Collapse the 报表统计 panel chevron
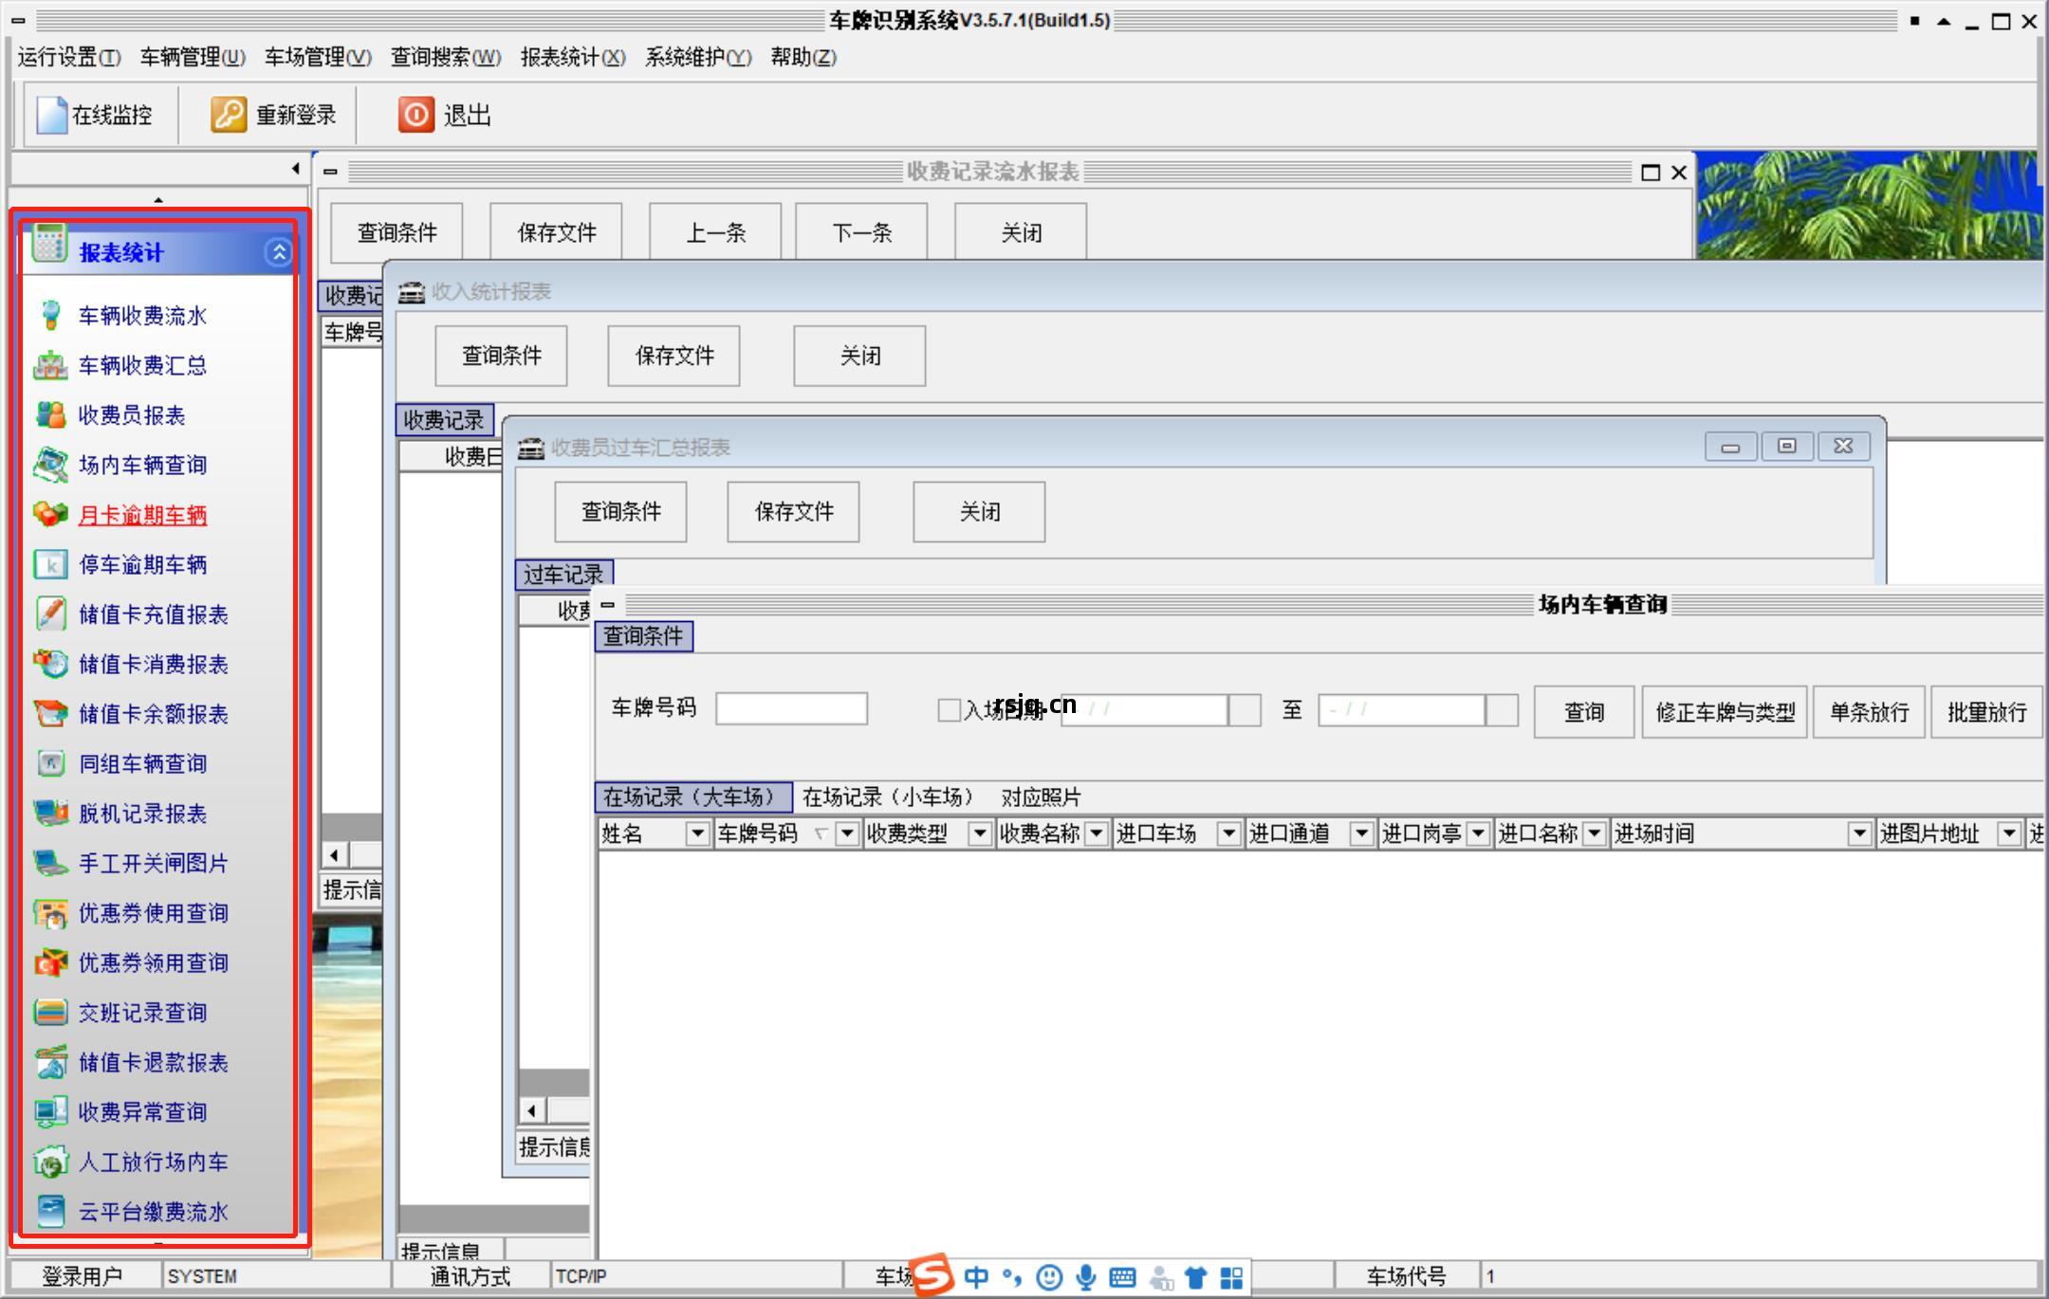The image size is (2049, 1299). [279, 252]
